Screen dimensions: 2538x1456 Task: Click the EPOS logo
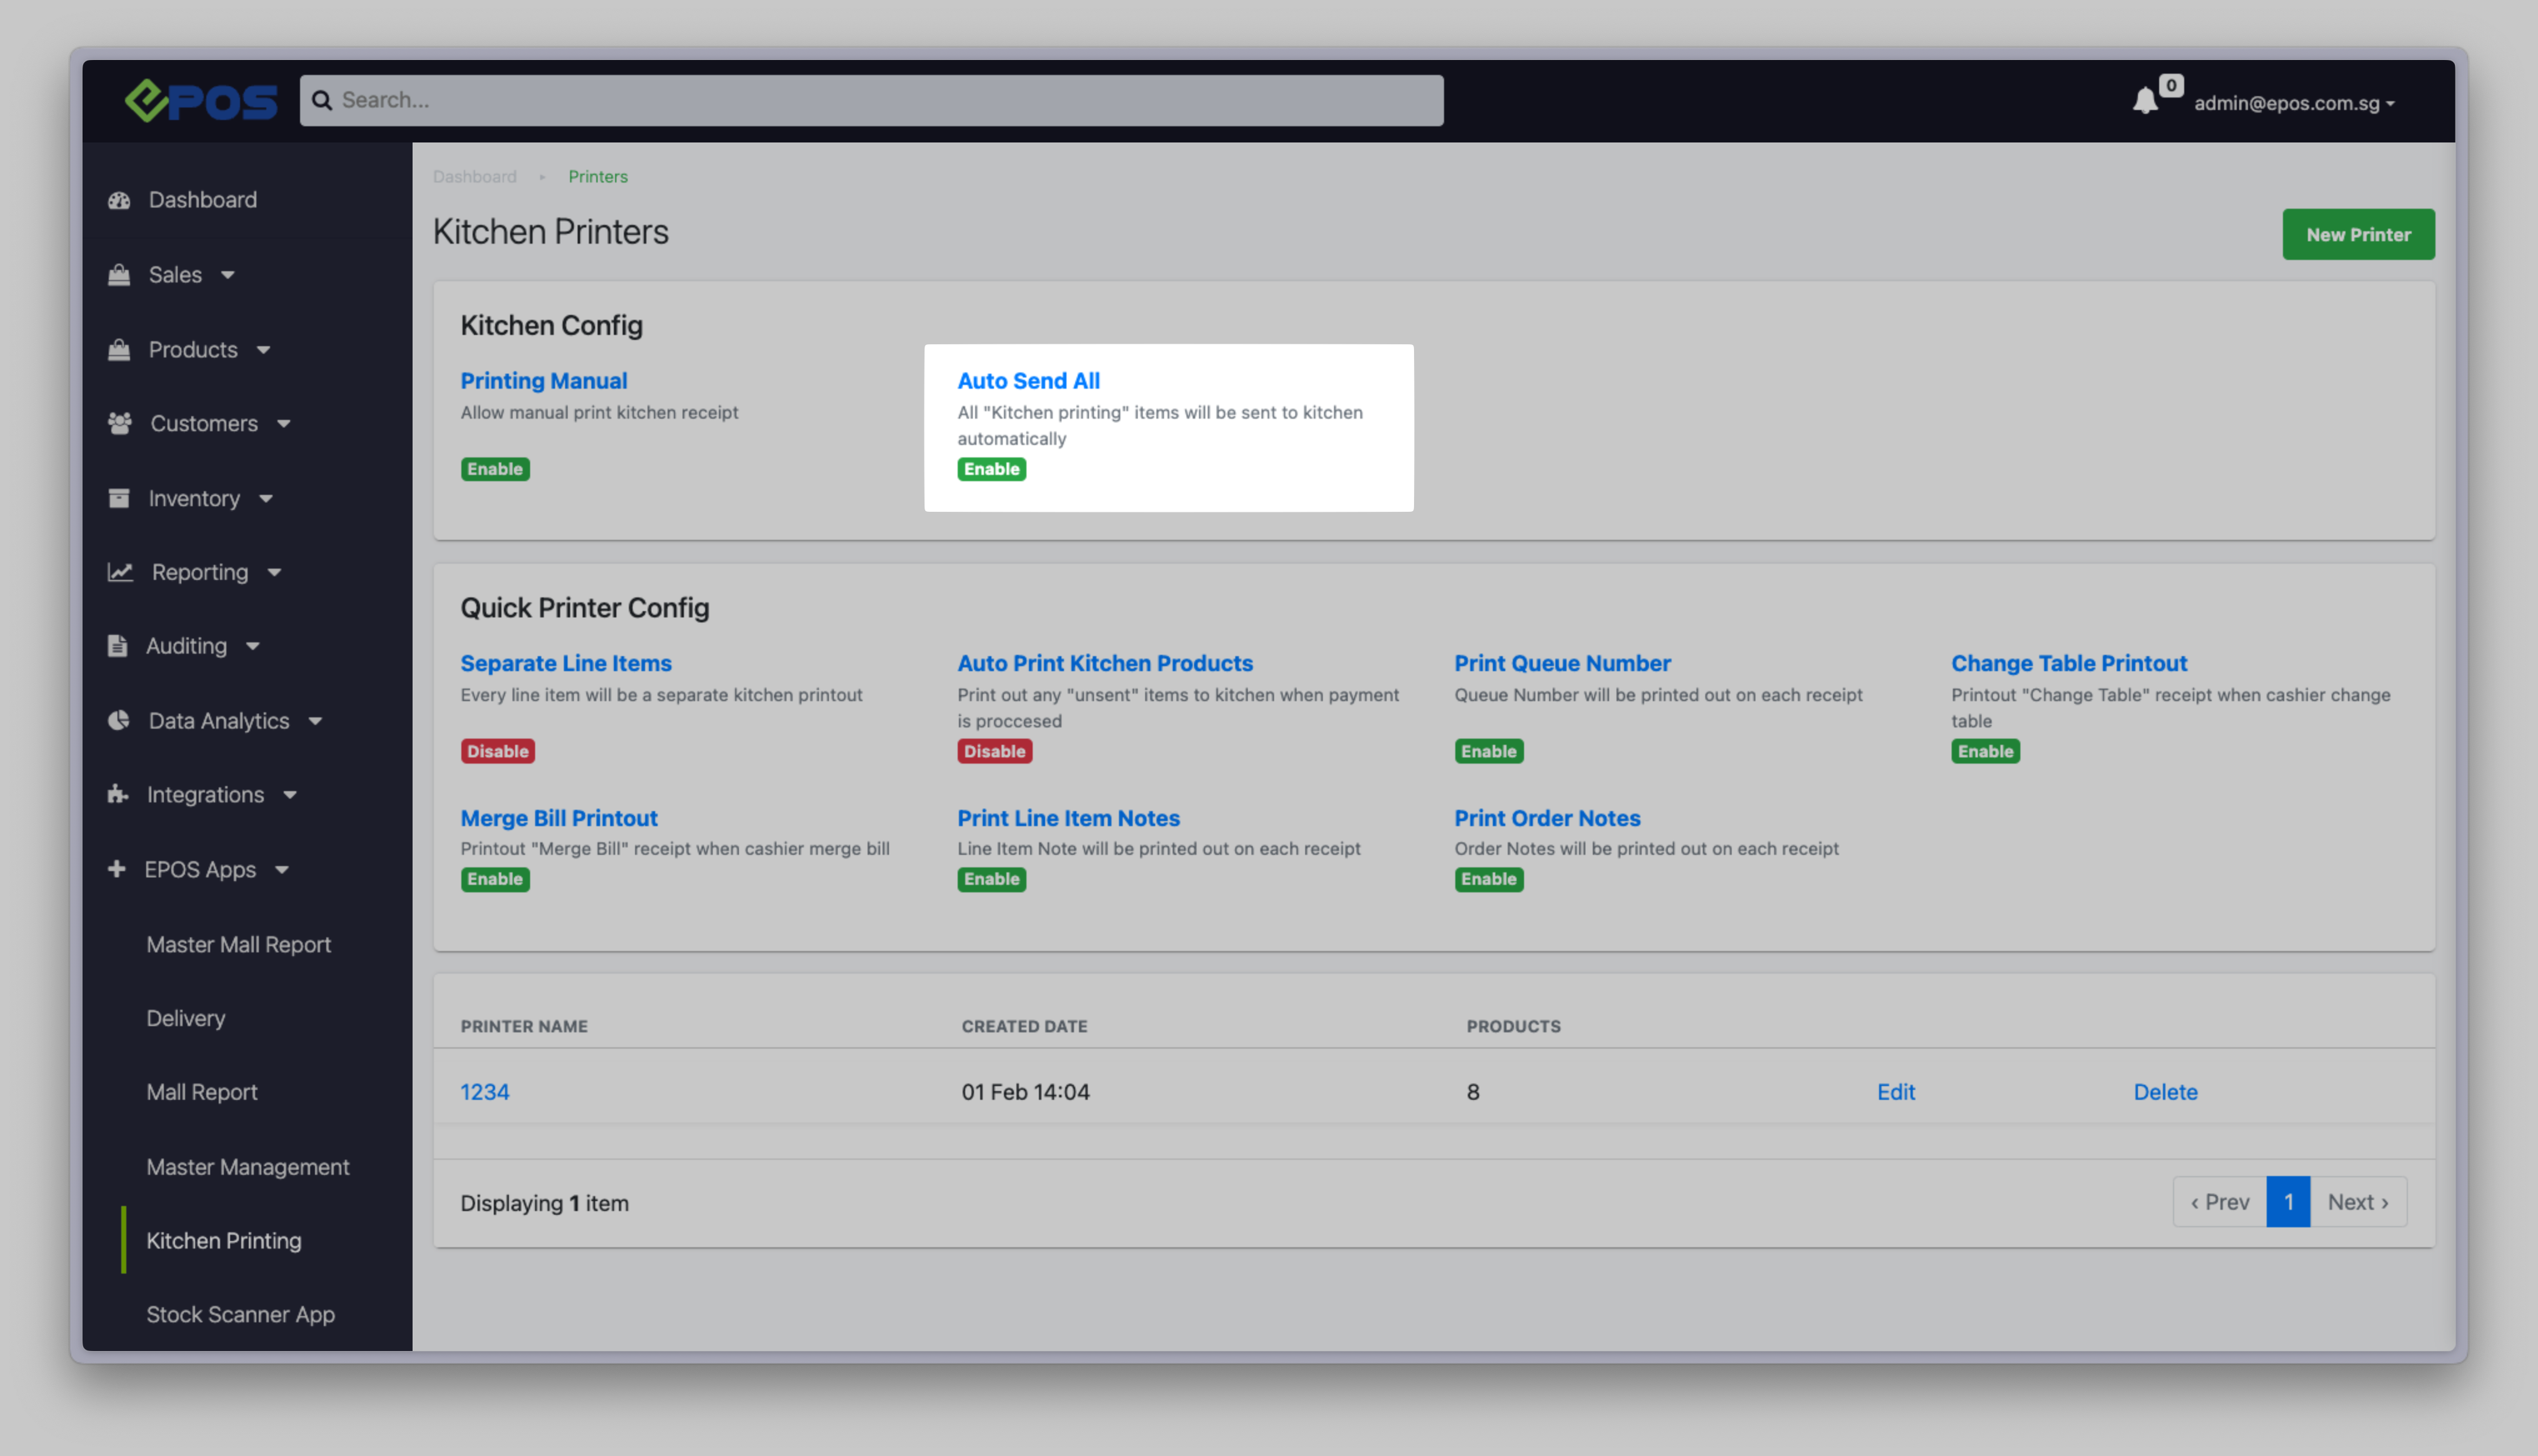[200, 101]
